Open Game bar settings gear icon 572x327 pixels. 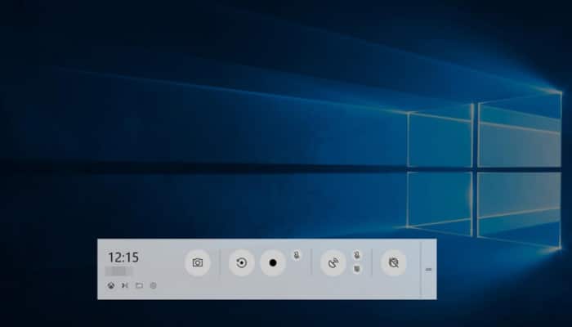tap(154, 286)
